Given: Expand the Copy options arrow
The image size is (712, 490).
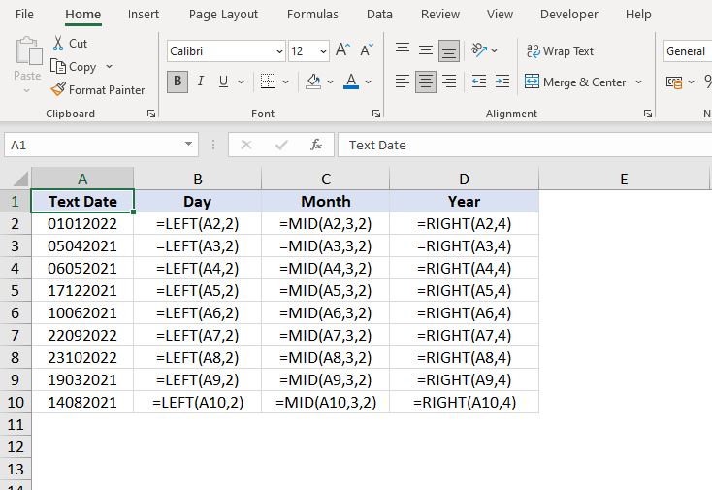Looking at the screenshot, I should point(109,67).
